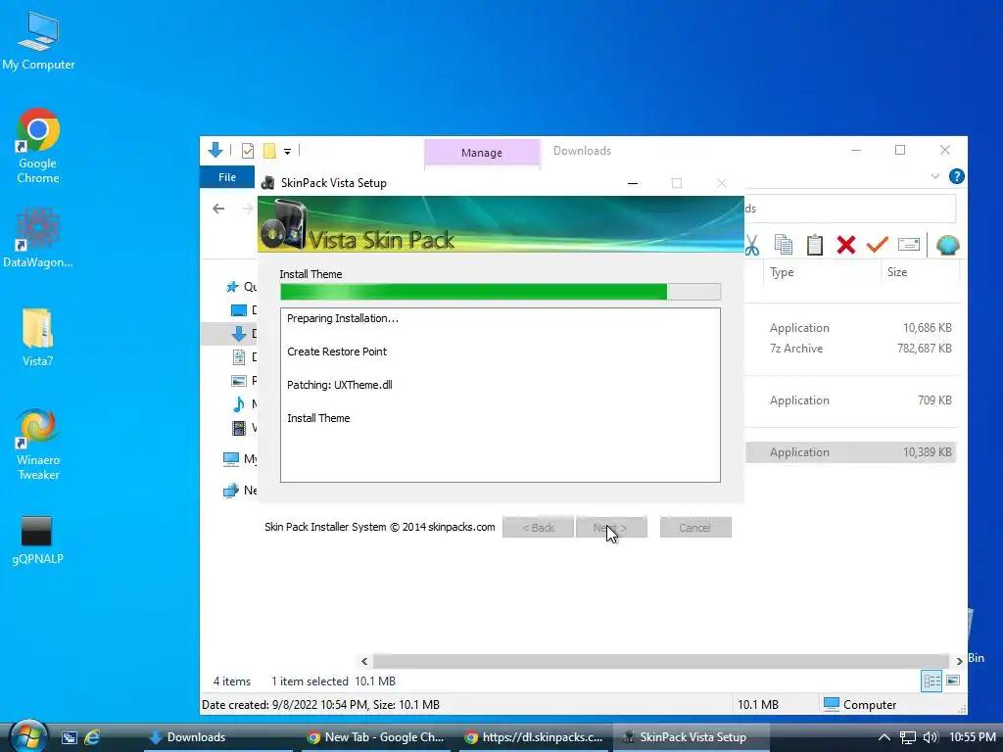The width and height of the screenshot is (1003, 752).
Task: Click the Paste clipboard icon in Explorer
Action: point(814,245)
